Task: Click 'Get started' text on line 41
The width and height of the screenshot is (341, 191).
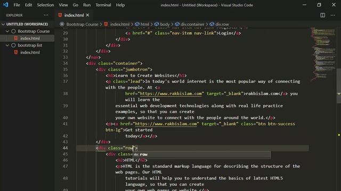Action: (x=139, y=130)
